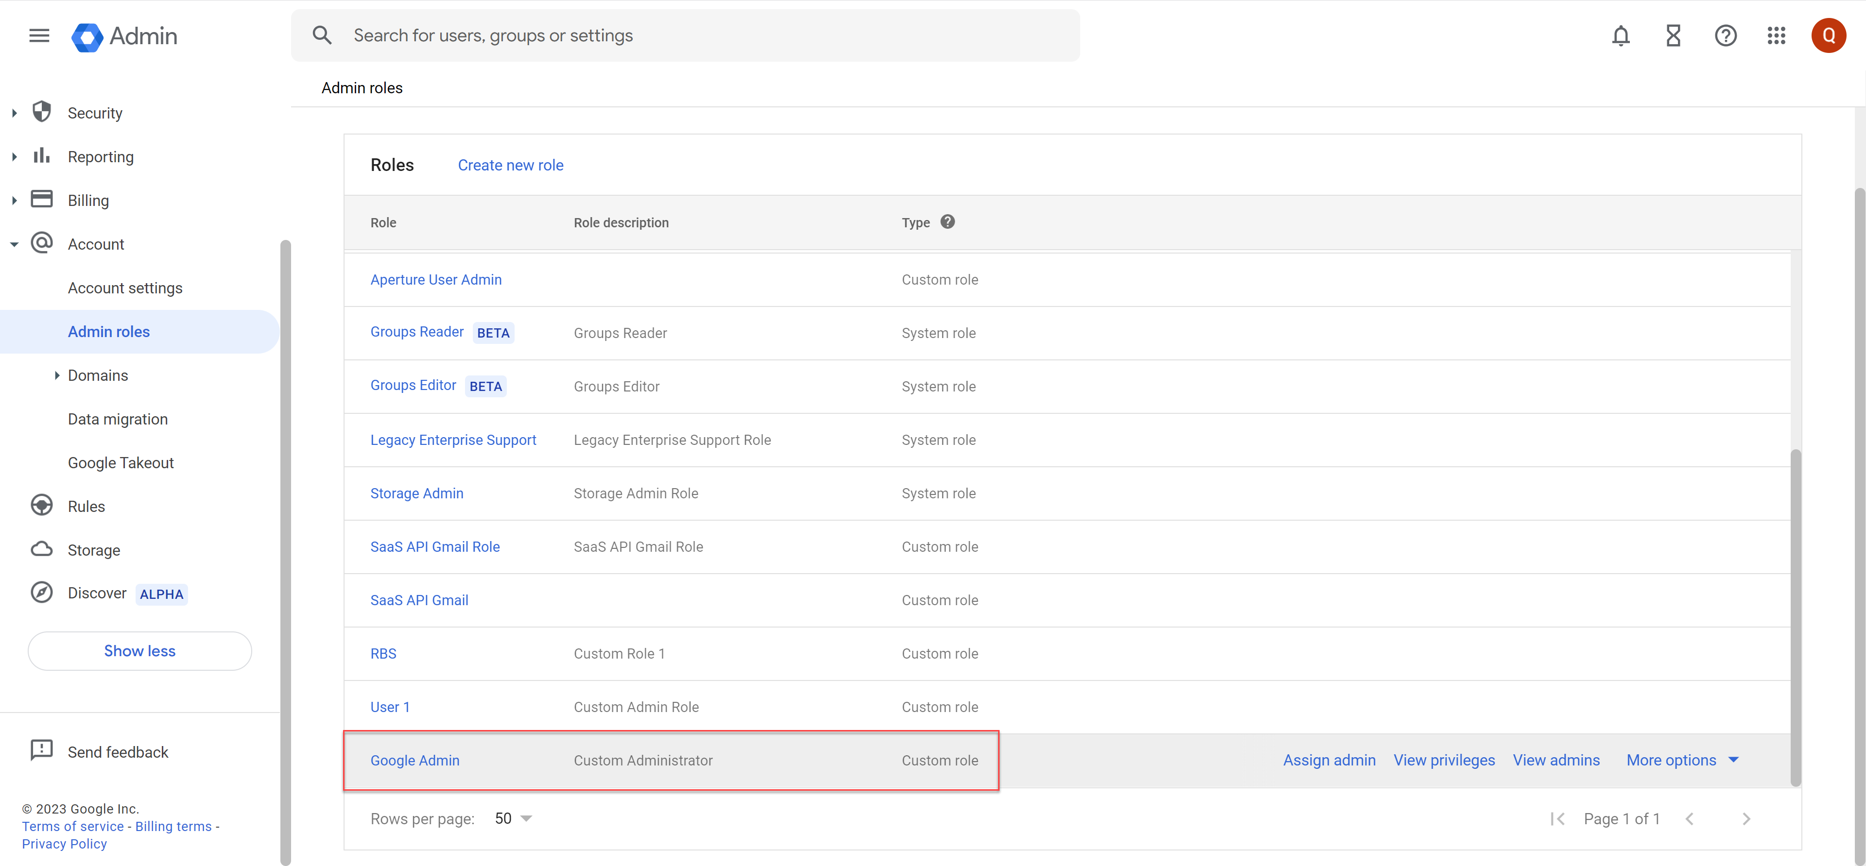Screen dimensions: 1866x866
Task: Click the Create new role link
Action: [510, 165]
